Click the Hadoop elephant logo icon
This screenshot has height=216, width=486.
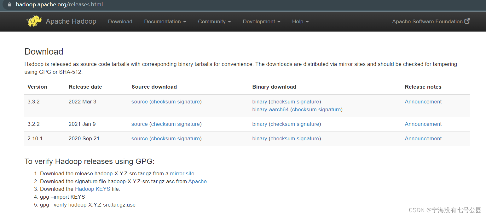pyautogui.click(x=34, y=21)
